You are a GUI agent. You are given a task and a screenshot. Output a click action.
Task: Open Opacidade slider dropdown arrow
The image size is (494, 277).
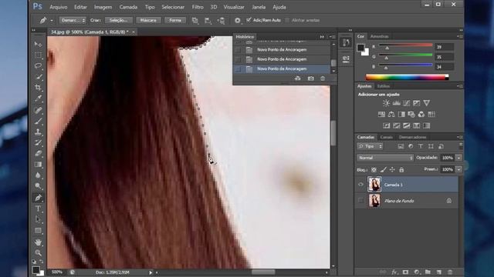click(x=458, y=158)
